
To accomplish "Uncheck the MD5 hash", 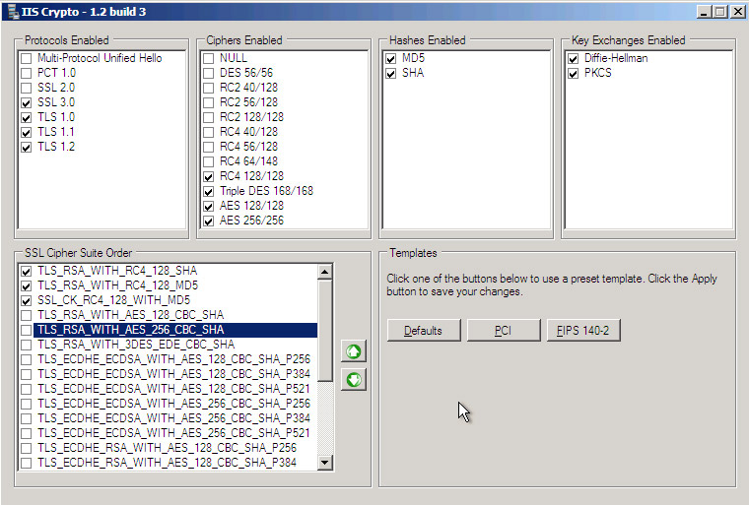I will point(390,58).
